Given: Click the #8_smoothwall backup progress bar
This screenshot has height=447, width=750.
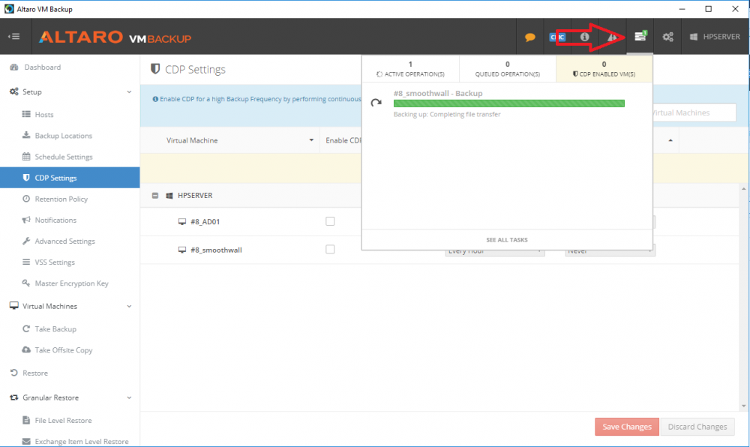Looking at the screenshot, I should tap(509, 103).
